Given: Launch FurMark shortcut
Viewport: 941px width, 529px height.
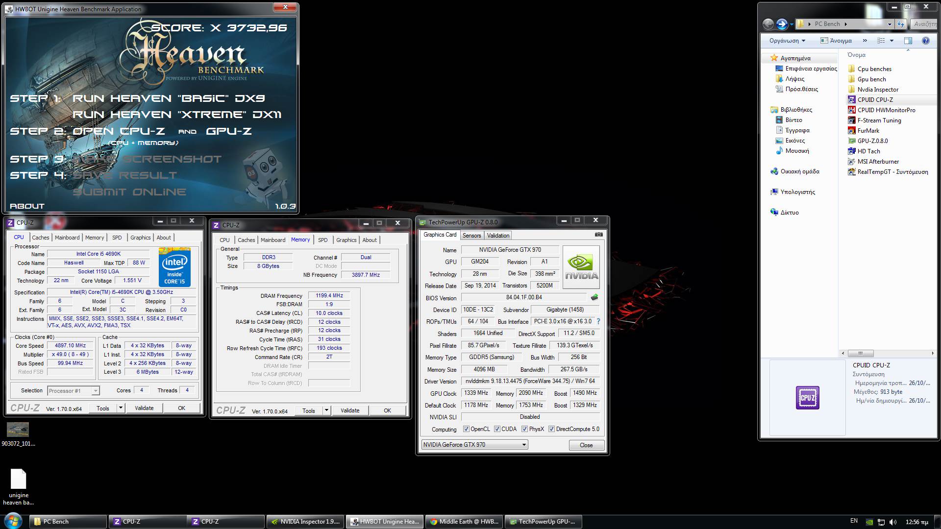Looking at the screenshot, I should (x=868, y=131).
